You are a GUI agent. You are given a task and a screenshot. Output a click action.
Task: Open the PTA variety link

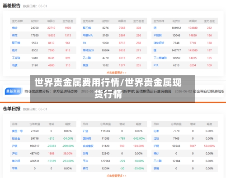[156, 65]
